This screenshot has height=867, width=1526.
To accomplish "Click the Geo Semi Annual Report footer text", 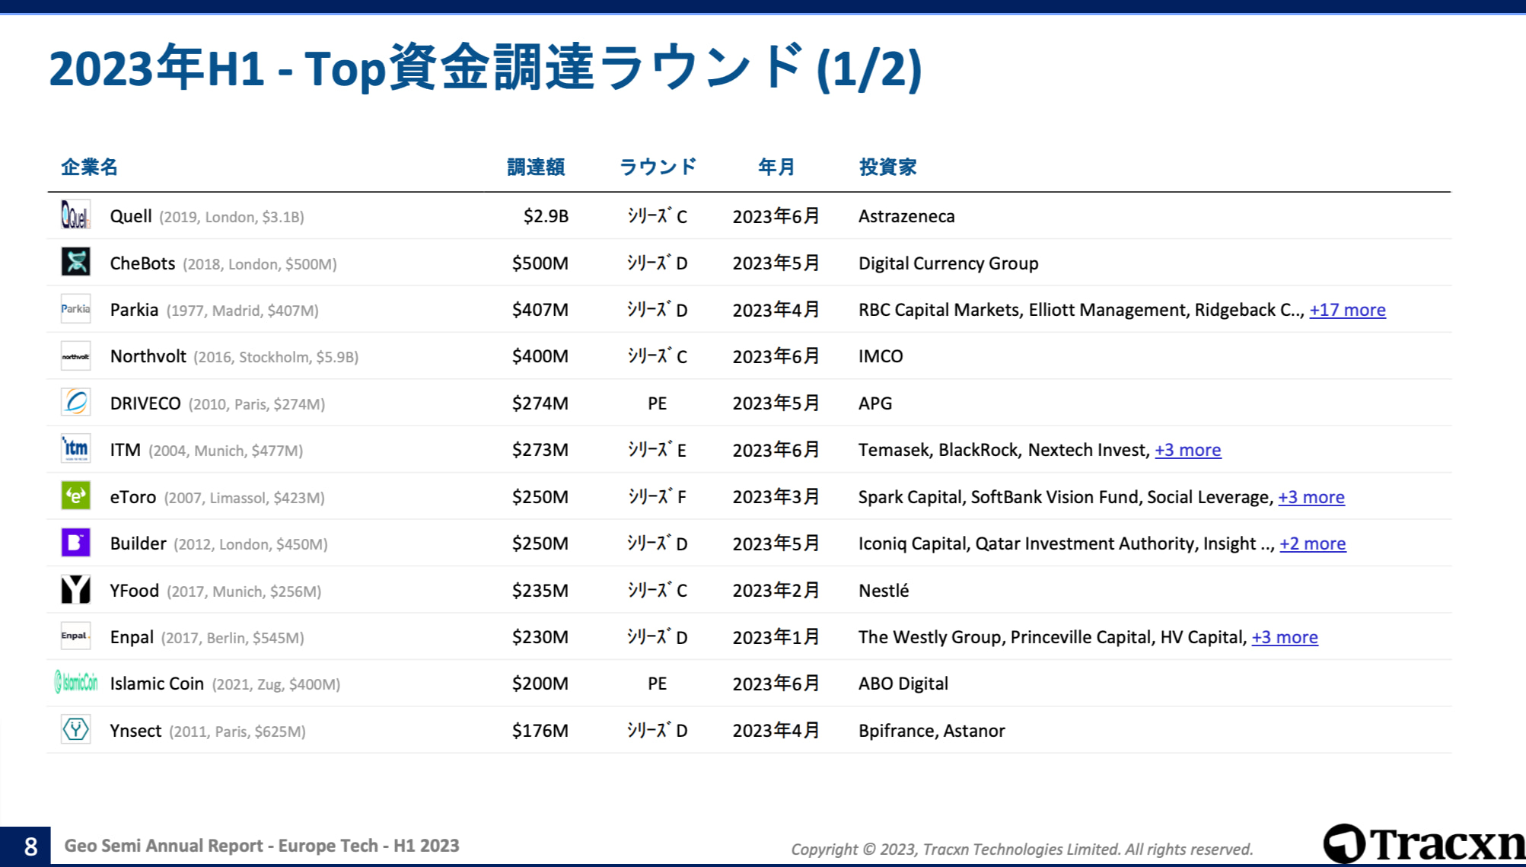I will tap(262, 846).
